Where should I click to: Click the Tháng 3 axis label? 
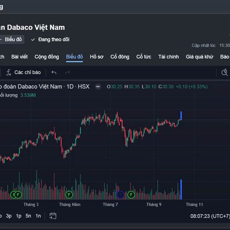[x=31, y=204]
